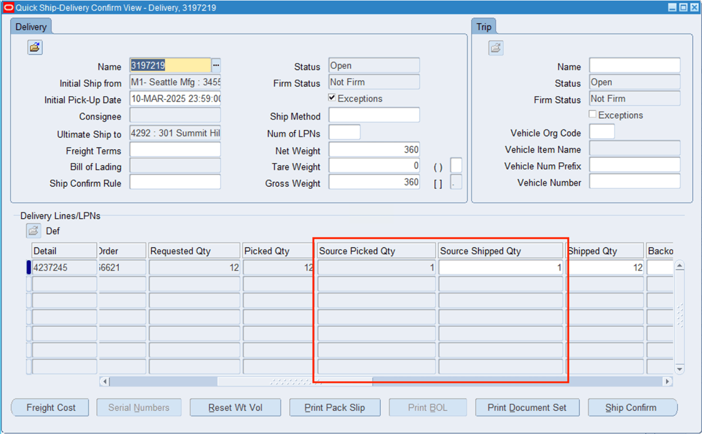This screenshot has height=434, width=702.
Task: Click the weight unit field beside Tare Weight
Action: pyautogui.click(x=456, y=166)
